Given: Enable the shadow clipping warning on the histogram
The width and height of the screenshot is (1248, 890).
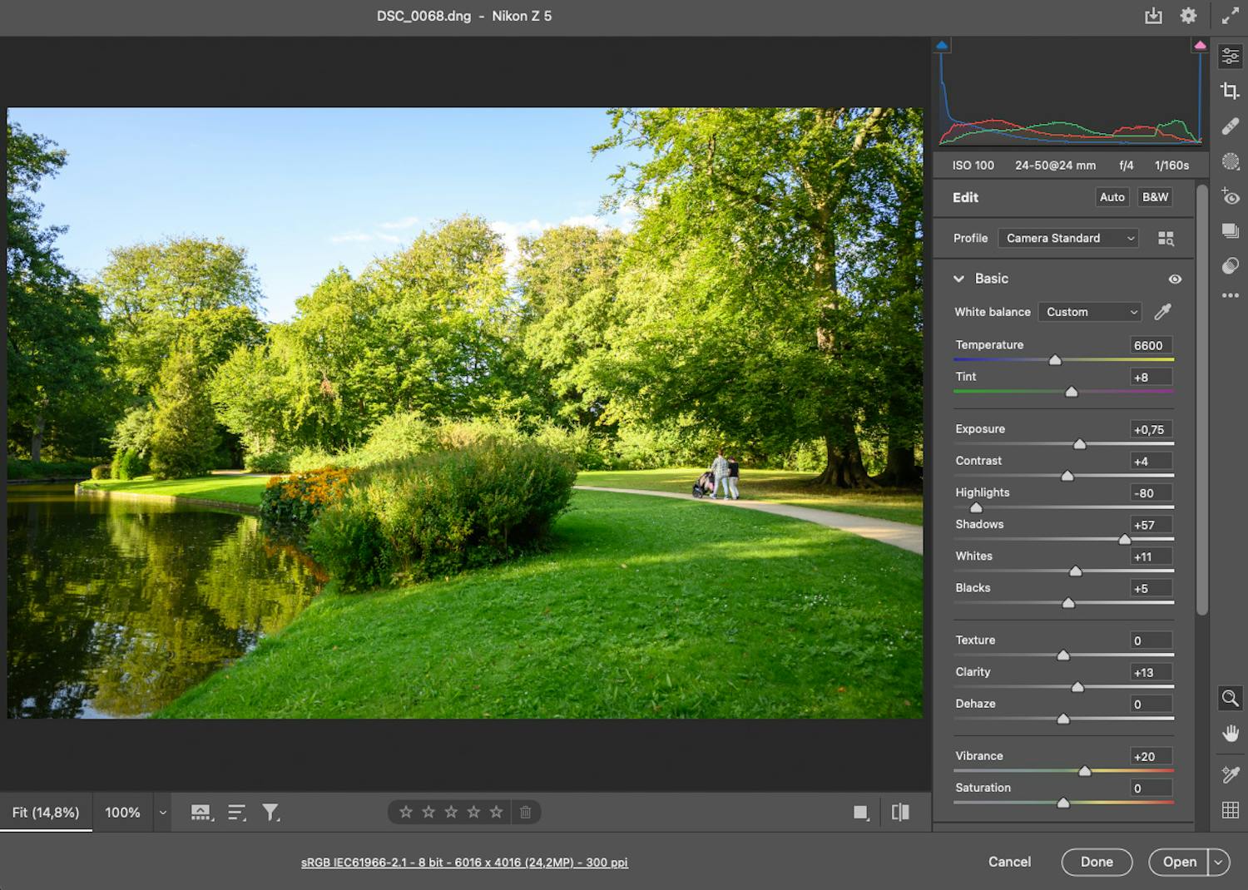Looking at the screenshot, I should pyautogui.click(x=942, y=44).
